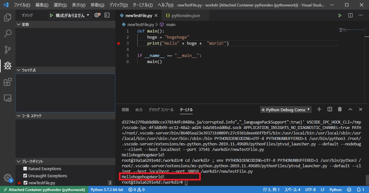369x193 pixels.
Task: Create a new terminal with plus icon
Action: tap(319, 109)
